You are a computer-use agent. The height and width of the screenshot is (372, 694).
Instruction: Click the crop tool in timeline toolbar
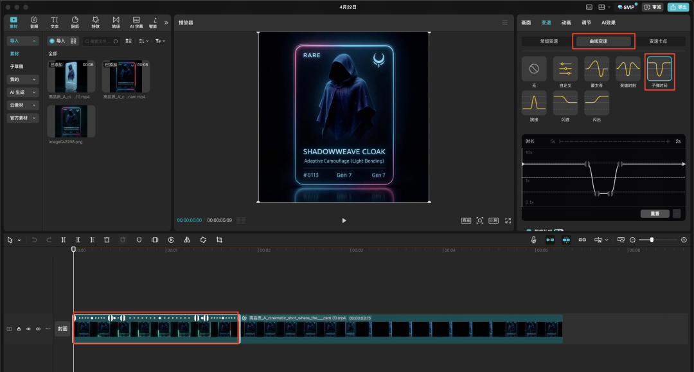pyautogui.click(x=219, y=240)
